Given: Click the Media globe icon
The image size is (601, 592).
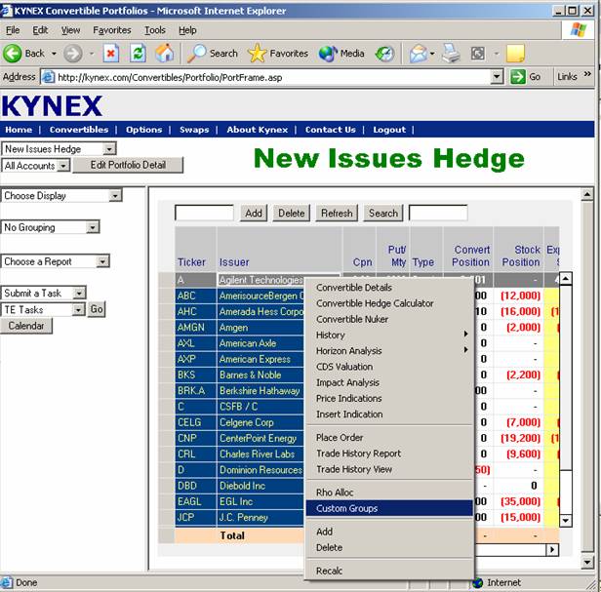Looking at the screenshot, I should tap(328, 54).
